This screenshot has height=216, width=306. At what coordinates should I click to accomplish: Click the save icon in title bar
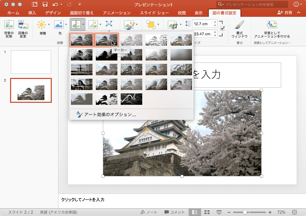[45, 4]
